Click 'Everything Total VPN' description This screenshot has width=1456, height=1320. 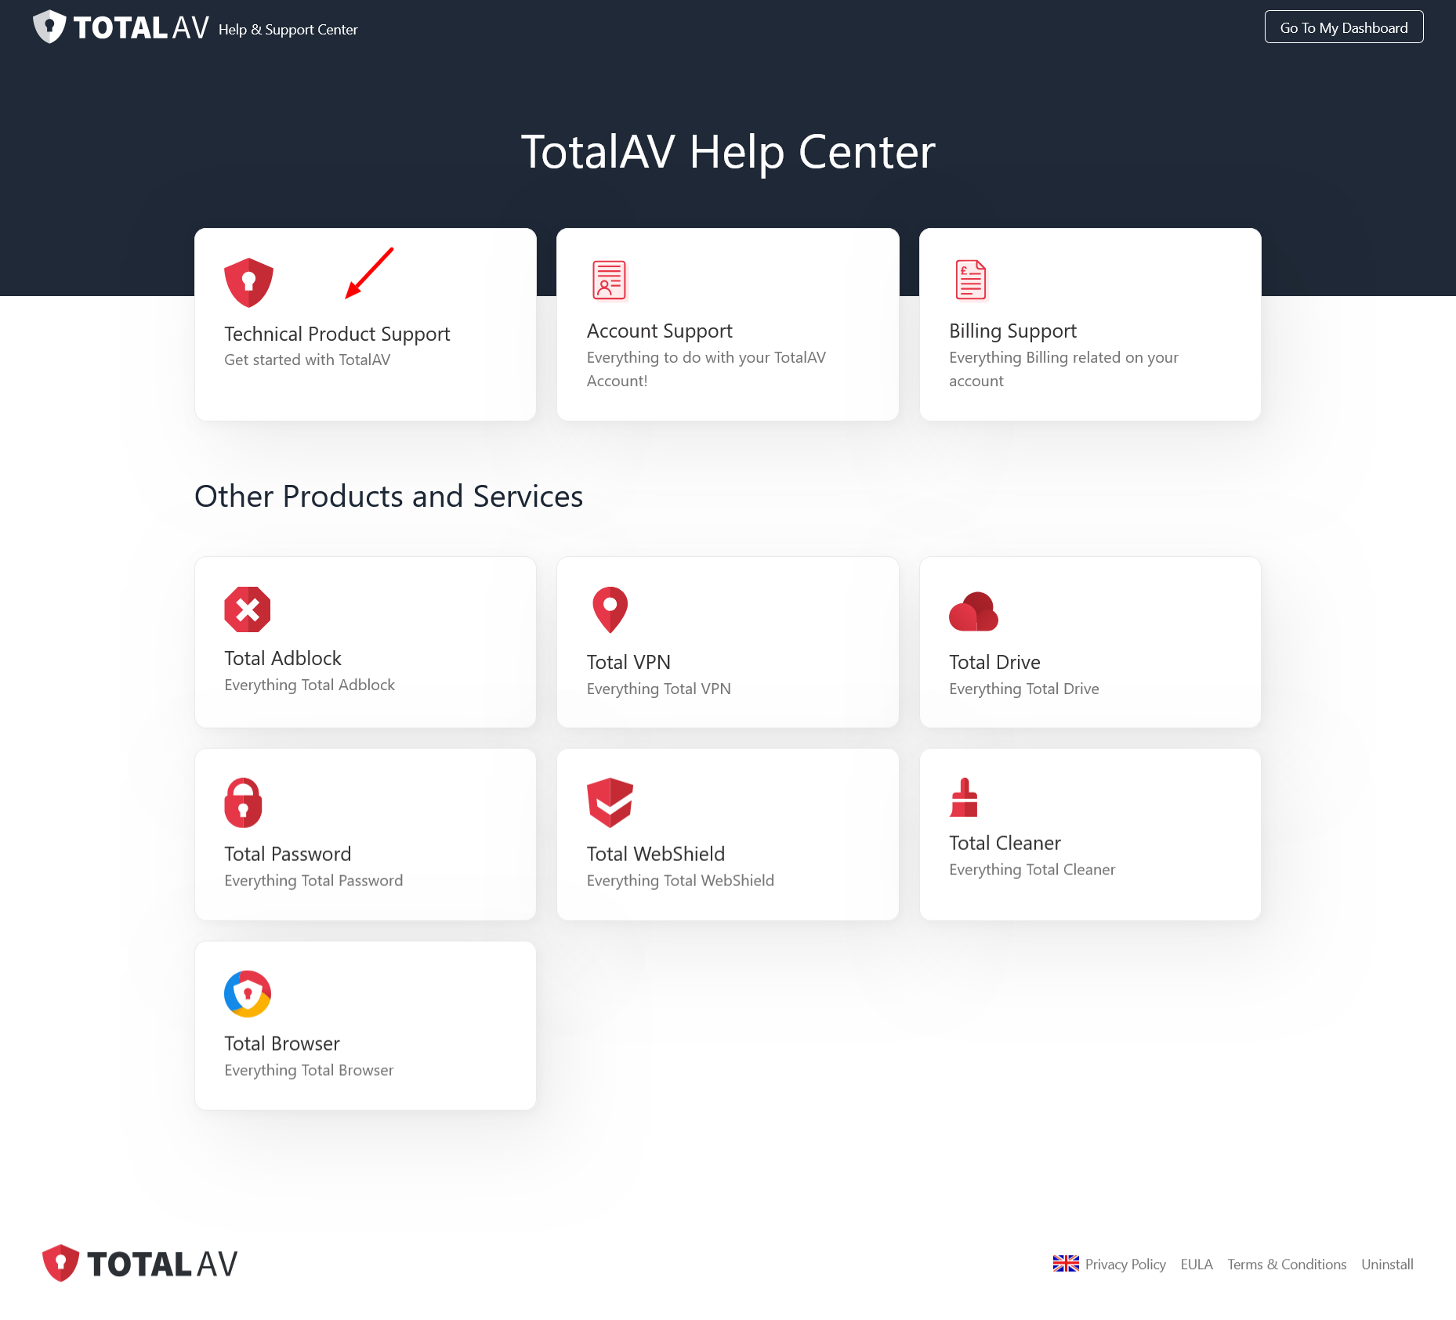click(x=658, y=689)
